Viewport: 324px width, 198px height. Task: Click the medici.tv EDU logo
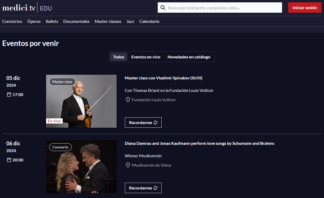(x=27, y=8)
